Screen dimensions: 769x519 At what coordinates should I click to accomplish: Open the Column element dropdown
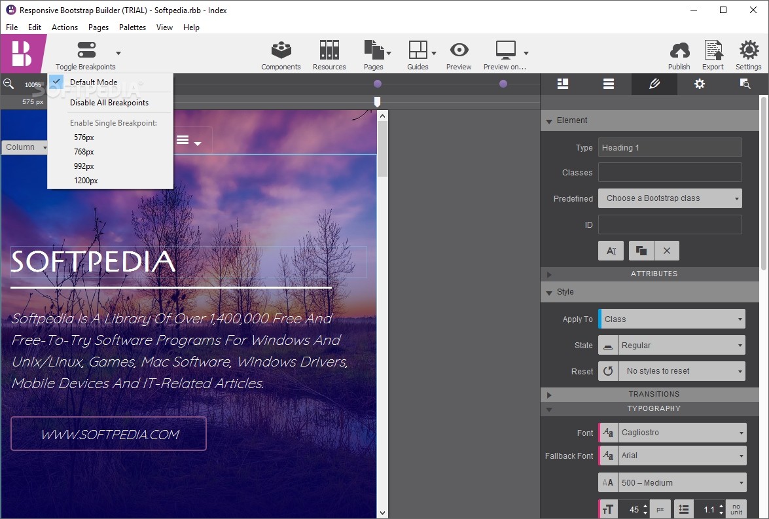(x=26, y=147)
